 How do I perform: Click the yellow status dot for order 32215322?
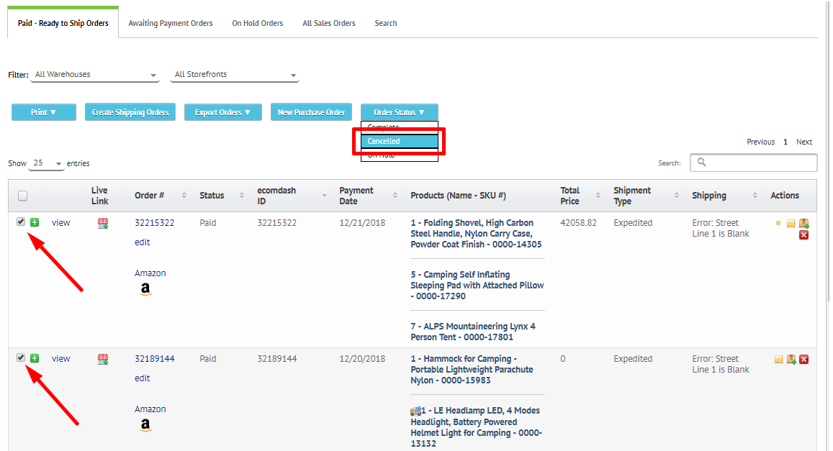coord(778,223)
